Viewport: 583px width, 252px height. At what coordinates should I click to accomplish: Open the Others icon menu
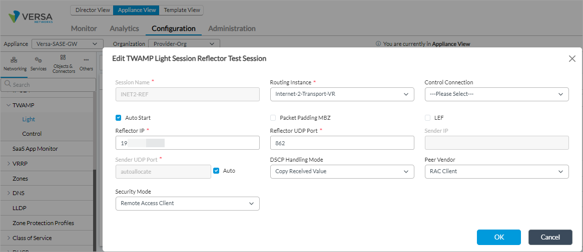tap(86, 63)
